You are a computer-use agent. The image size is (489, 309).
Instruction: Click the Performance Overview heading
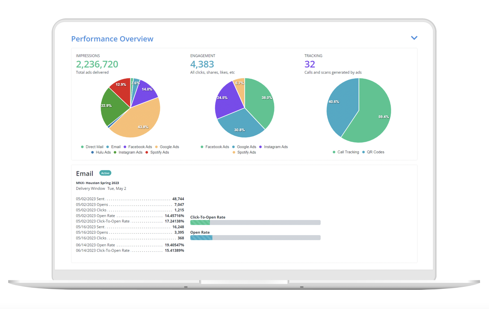(x=112, y=39)
